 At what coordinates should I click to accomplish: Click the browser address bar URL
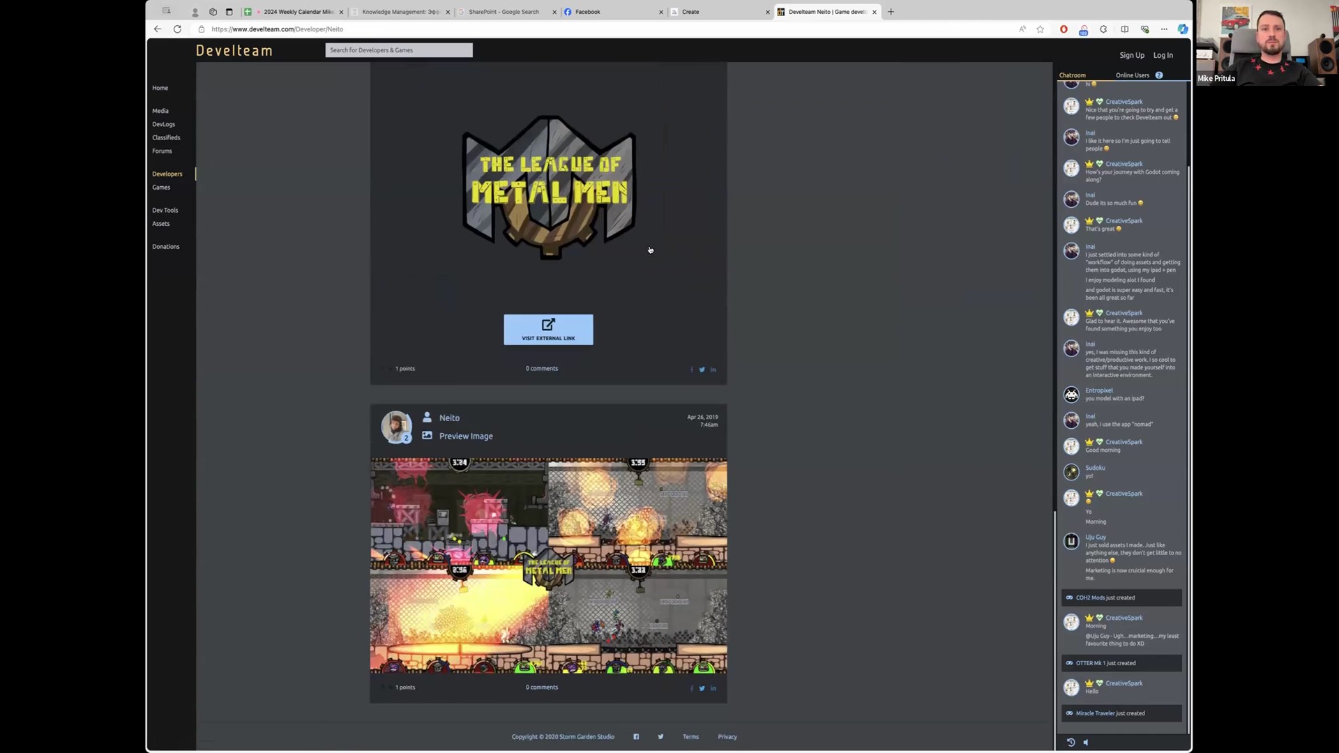pyautogui.click(x=277, y=29)
